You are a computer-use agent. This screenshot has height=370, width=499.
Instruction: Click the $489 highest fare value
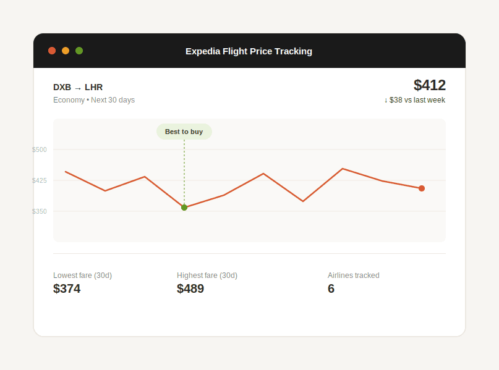tap(190, 288)
